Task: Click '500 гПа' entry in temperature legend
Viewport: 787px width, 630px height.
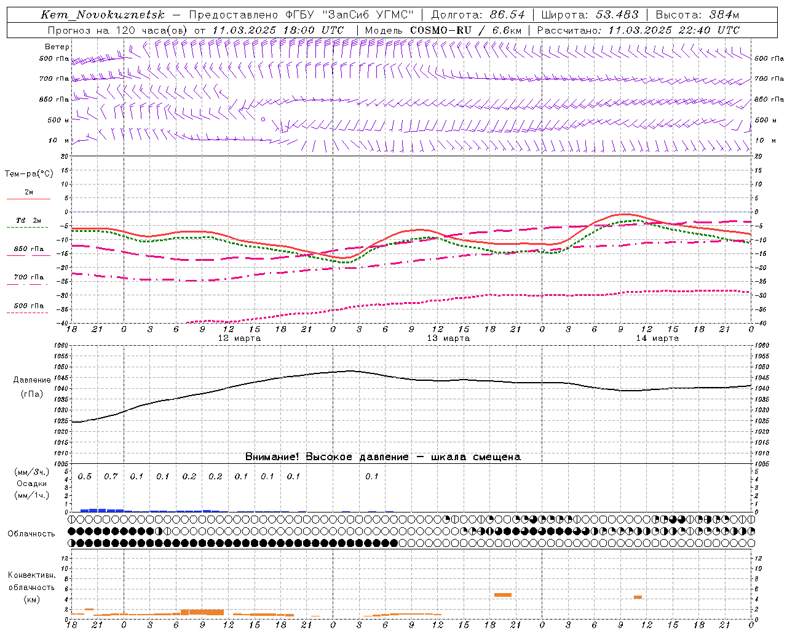Action: tap(29, 306)
